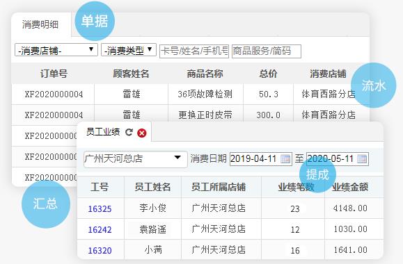Image resolution: width=403 pixels, height=264 pixels.
Task: Select 体育西路分店 in the 更换正时皮带 row
Action: pyautogui.click(x=329, y=115)
